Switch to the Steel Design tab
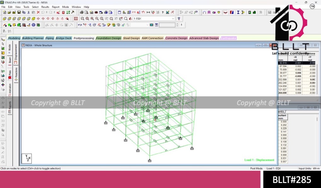 (x=131, y=38)
